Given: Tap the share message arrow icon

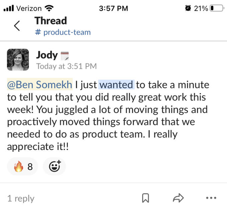Looking at the screenshot, I should pos(178,198).
